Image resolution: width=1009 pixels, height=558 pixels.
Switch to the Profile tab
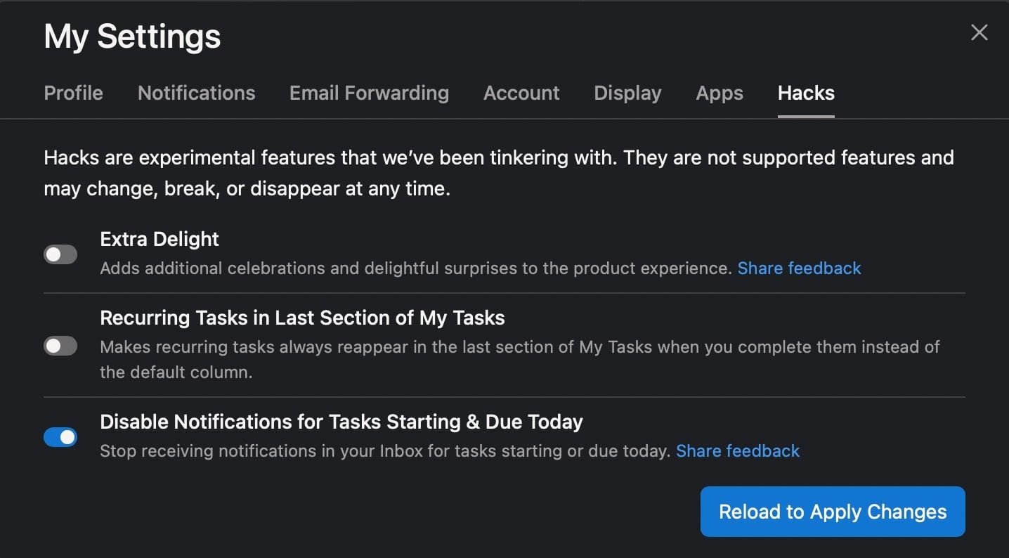point(73,93)
